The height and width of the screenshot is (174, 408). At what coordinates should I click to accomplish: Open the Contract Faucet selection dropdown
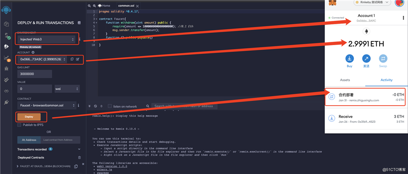tap(47, 105)
